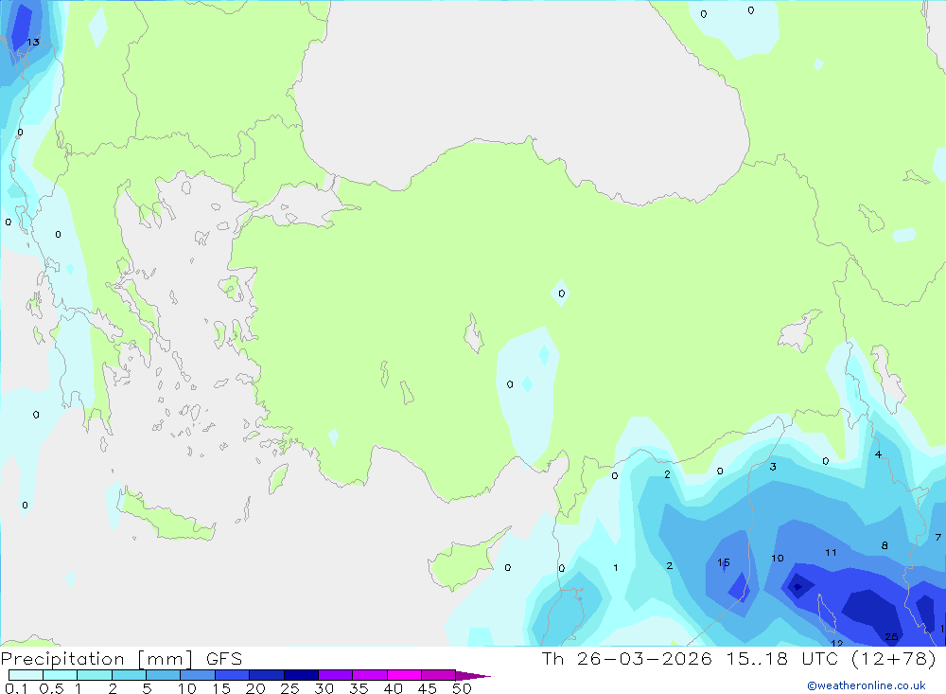Click the legend label '40'
Viewport: 946px width, 694px height.
393,688
